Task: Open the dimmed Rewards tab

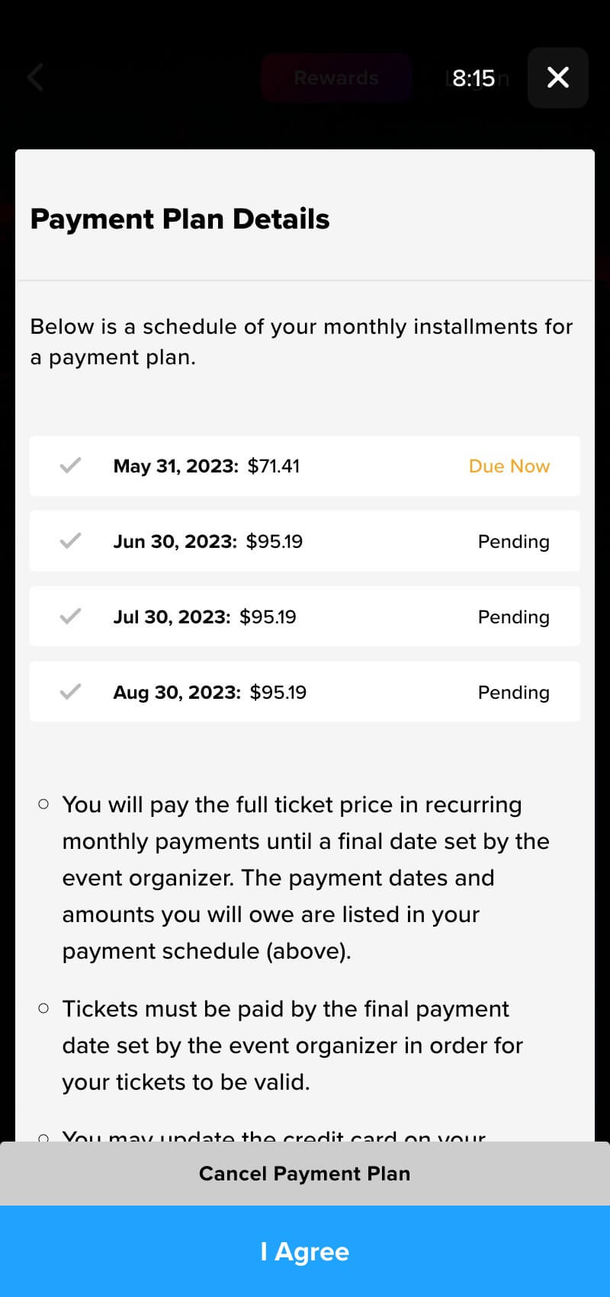Action: click(x=336, y=78)
